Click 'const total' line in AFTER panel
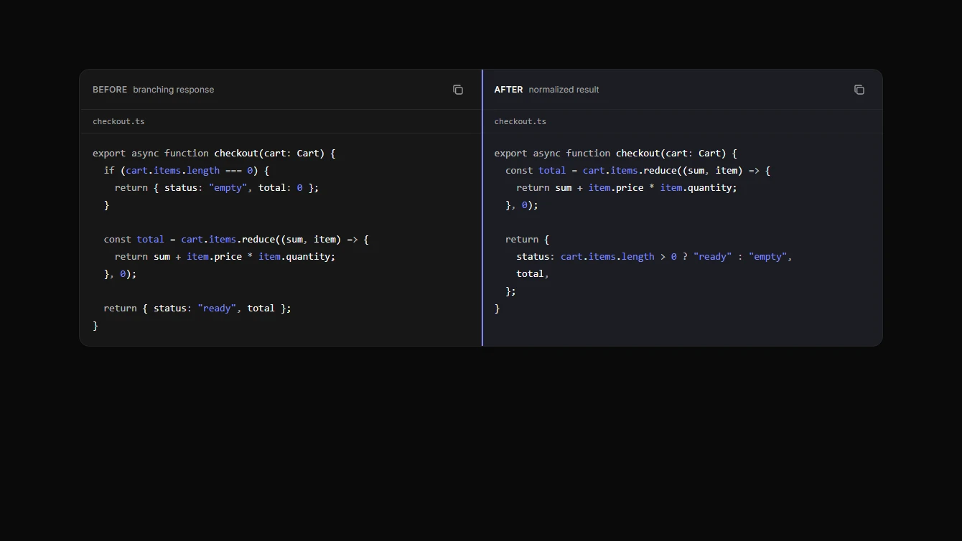The width and height of the screenshot is (962, 541). 638,170
